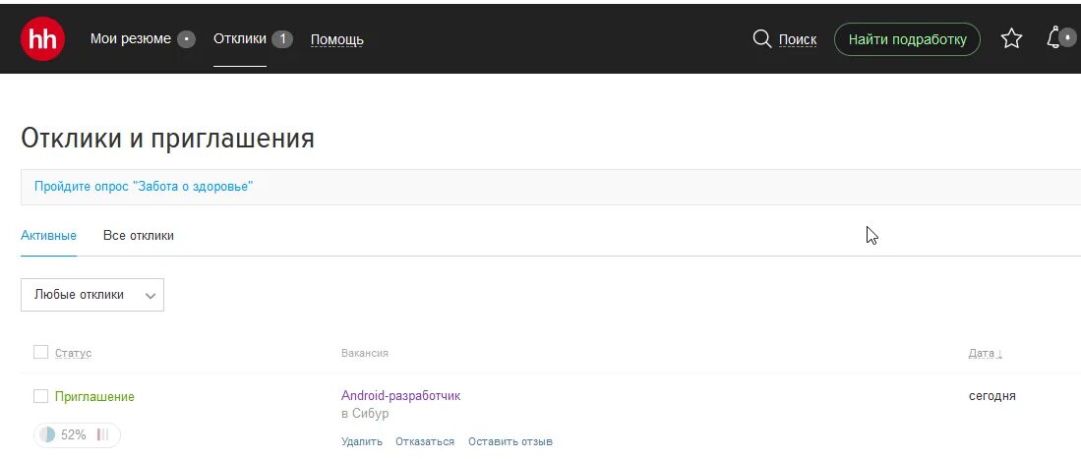Open Отклики in the top menu

click(240, 39)
